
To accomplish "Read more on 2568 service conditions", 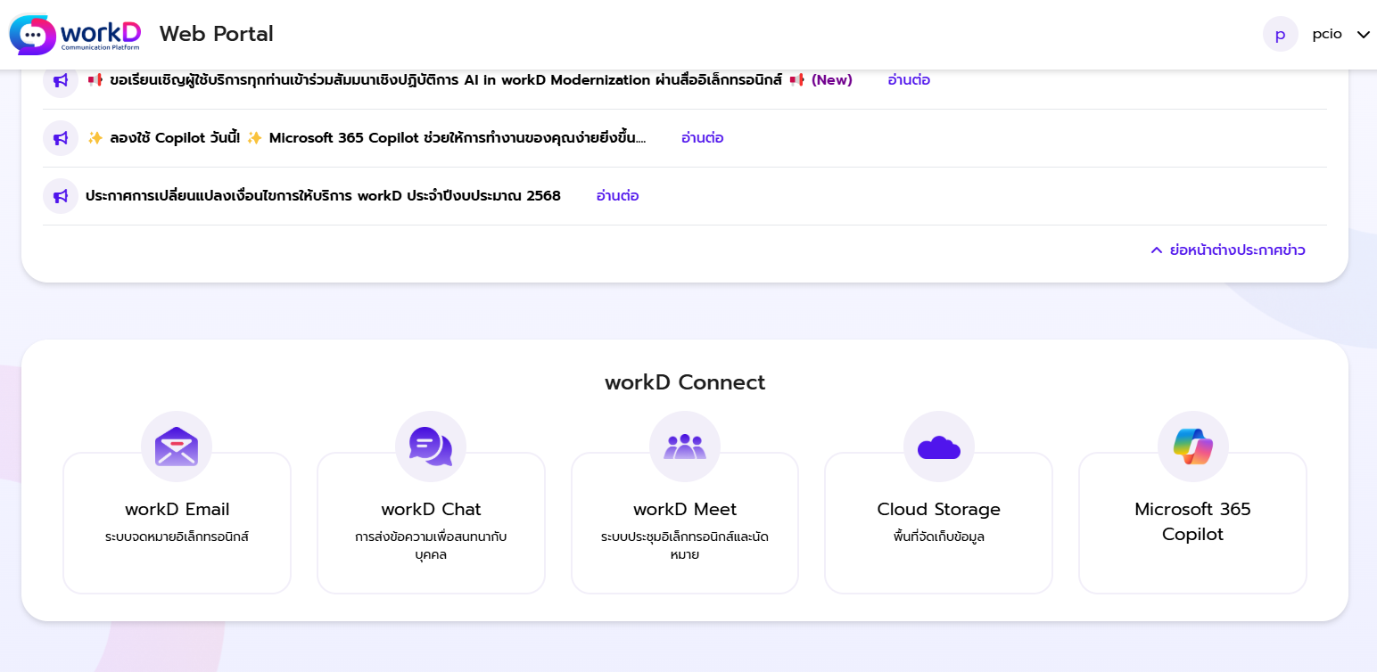I will click(x=617, y=196).
